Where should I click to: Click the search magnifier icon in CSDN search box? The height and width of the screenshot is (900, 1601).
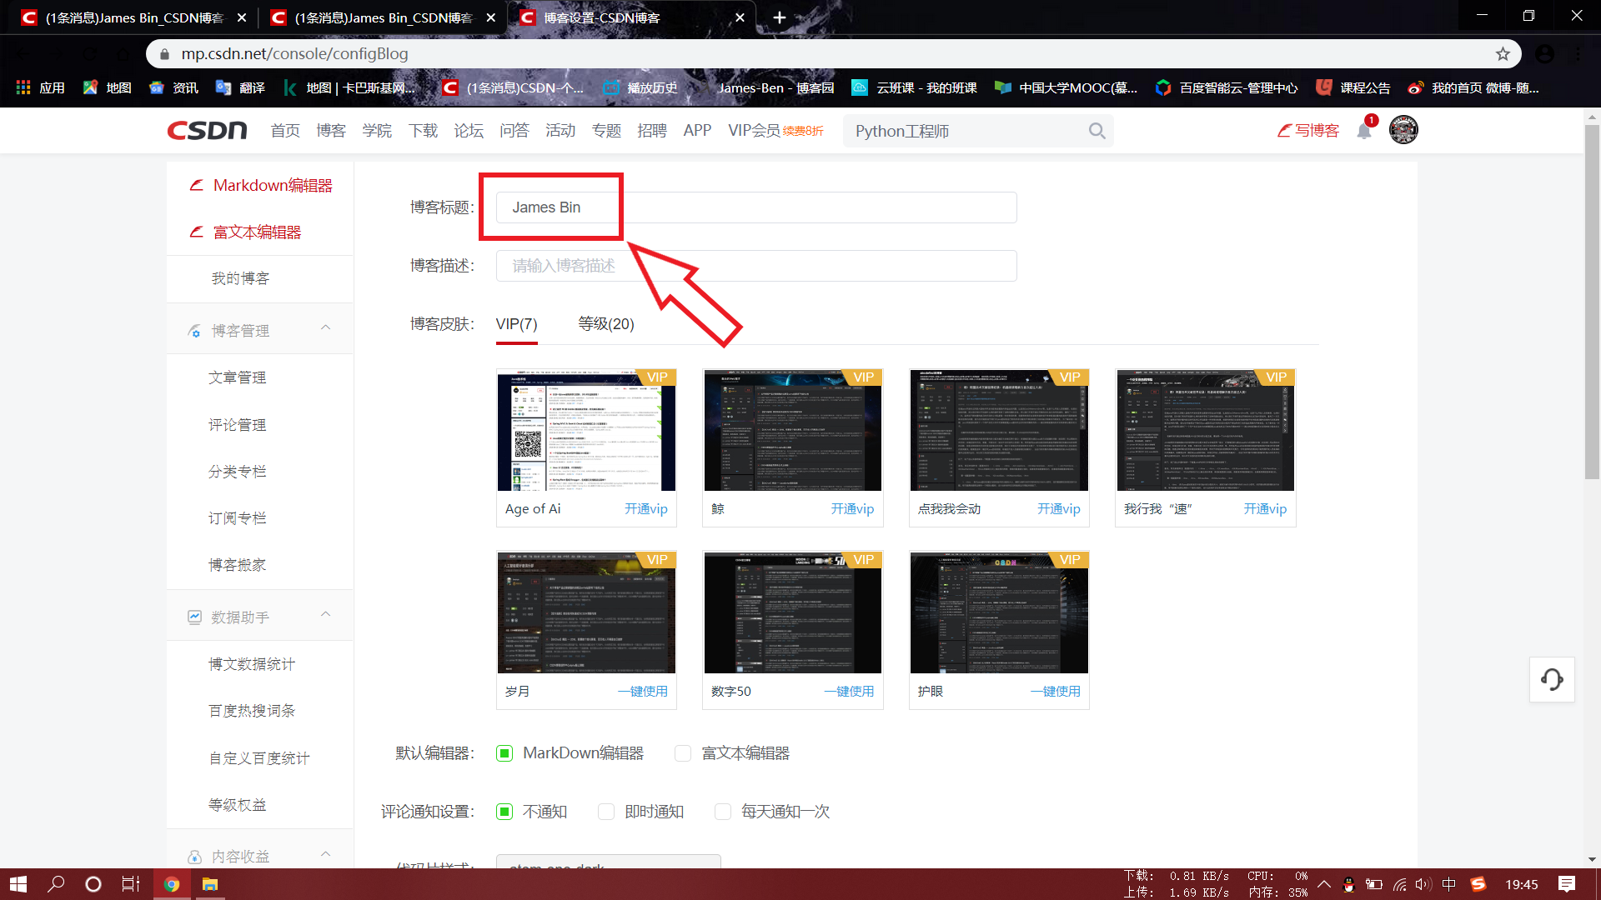coord(1097,132)
